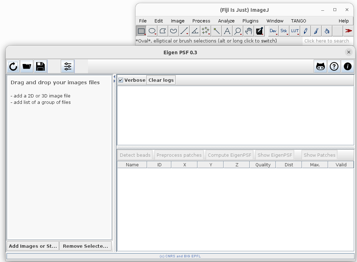Open the ImageJ Process menu
The height and width of the screenshot is (262, 357).
201,21
